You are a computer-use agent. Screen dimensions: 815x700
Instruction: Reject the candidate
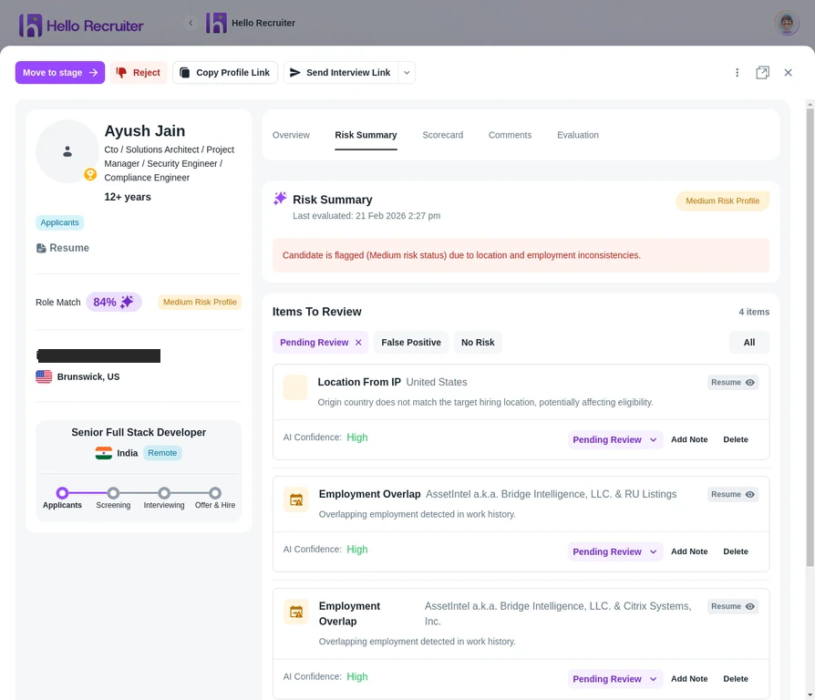click(139, 72)
